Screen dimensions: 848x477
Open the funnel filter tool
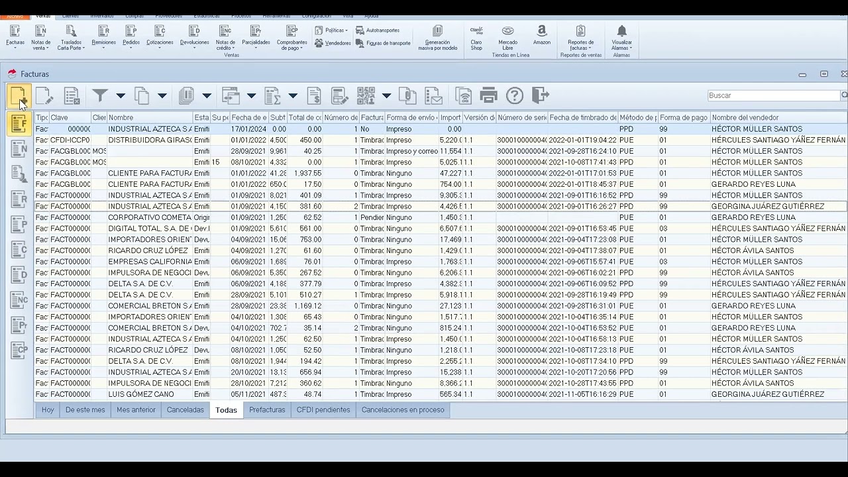point(100,95)
